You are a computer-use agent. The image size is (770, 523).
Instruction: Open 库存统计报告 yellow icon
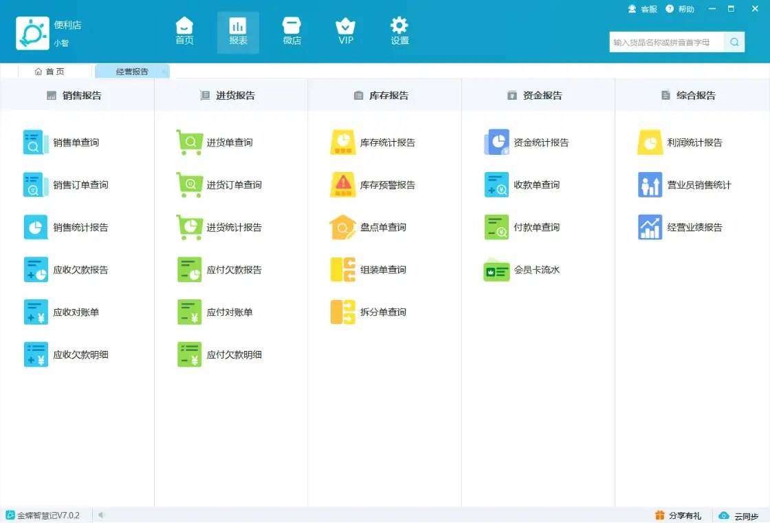point(343,142)
